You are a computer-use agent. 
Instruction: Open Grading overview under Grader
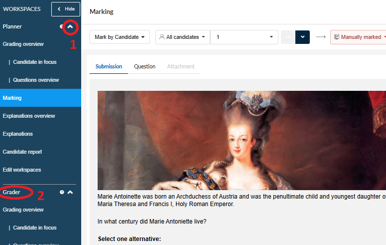click(x=23, y=210)
